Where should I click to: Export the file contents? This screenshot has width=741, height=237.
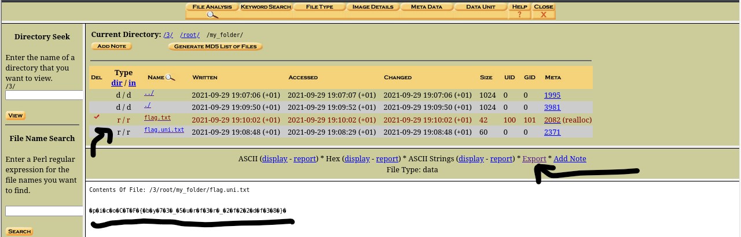[534, 159]
